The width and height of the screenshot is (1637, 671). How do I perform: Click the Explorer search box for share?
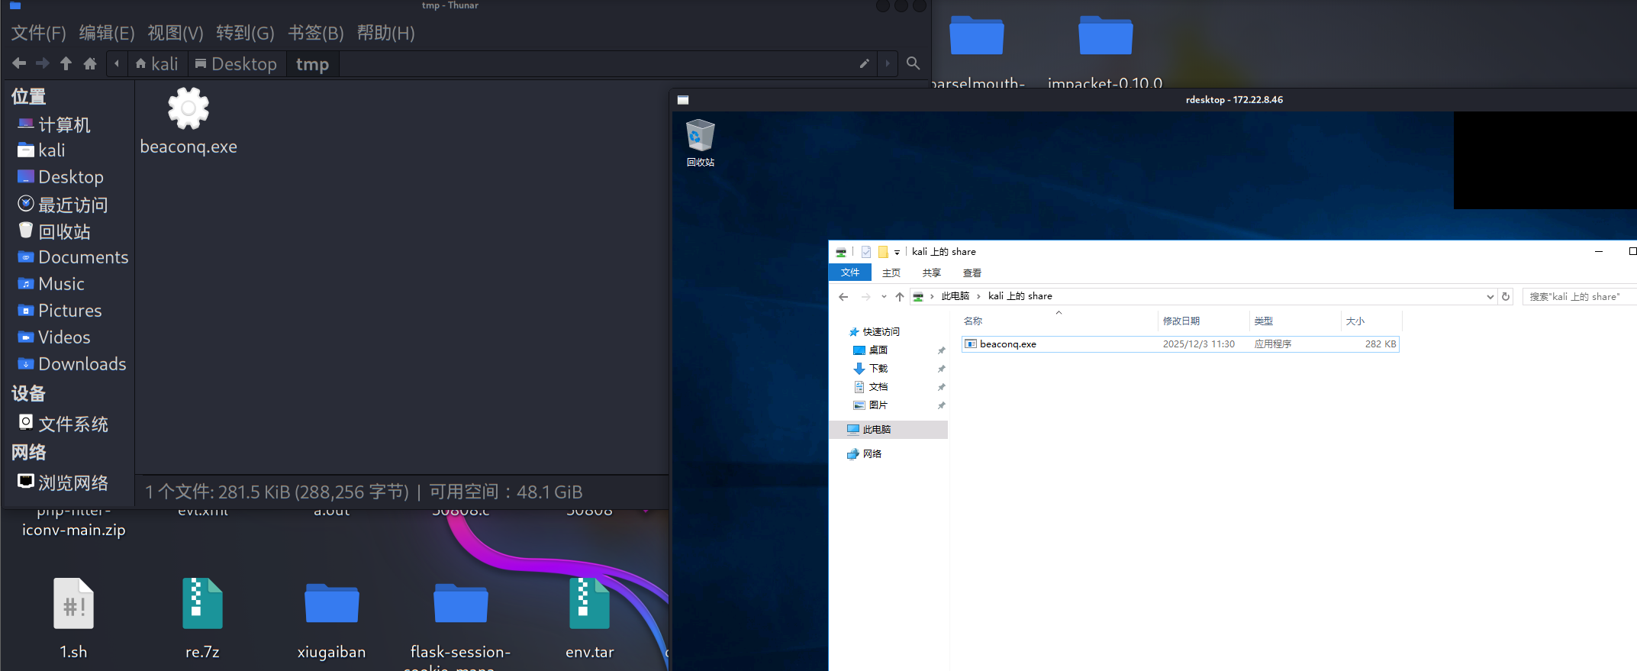point(1576,296)
